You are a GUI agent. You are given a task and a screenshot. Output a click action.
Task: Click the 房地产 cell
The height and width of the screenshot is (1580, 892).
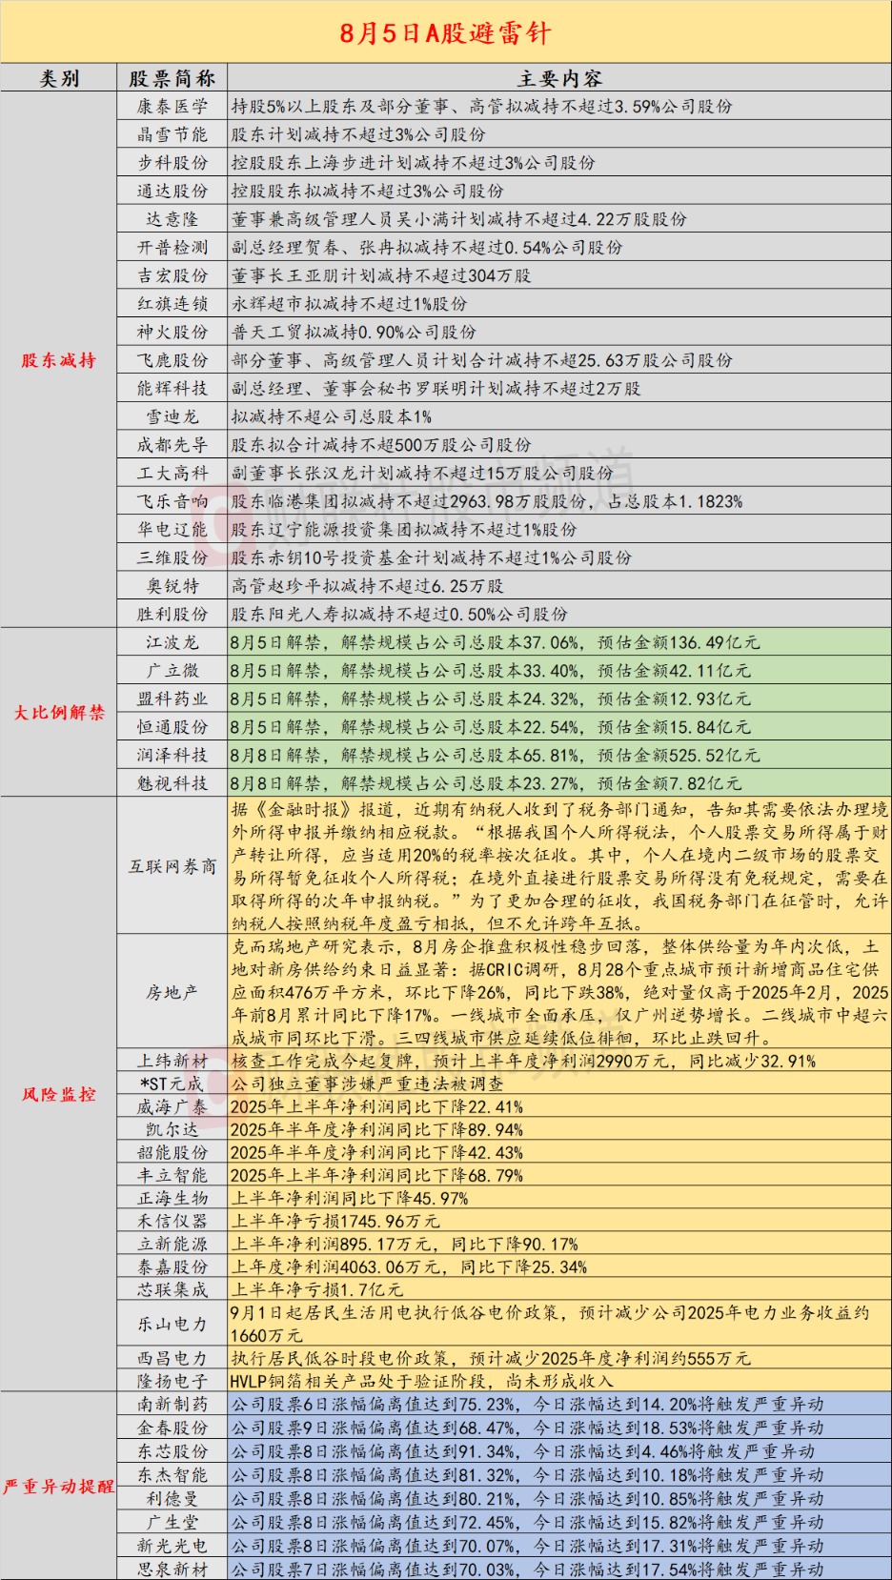click(x=172, y=992)
